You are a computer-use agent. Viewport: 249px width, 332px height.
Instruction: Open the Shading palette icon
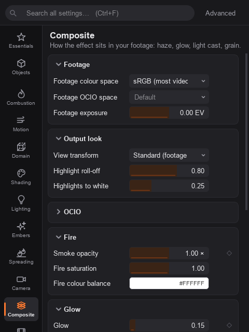[21, 173]
